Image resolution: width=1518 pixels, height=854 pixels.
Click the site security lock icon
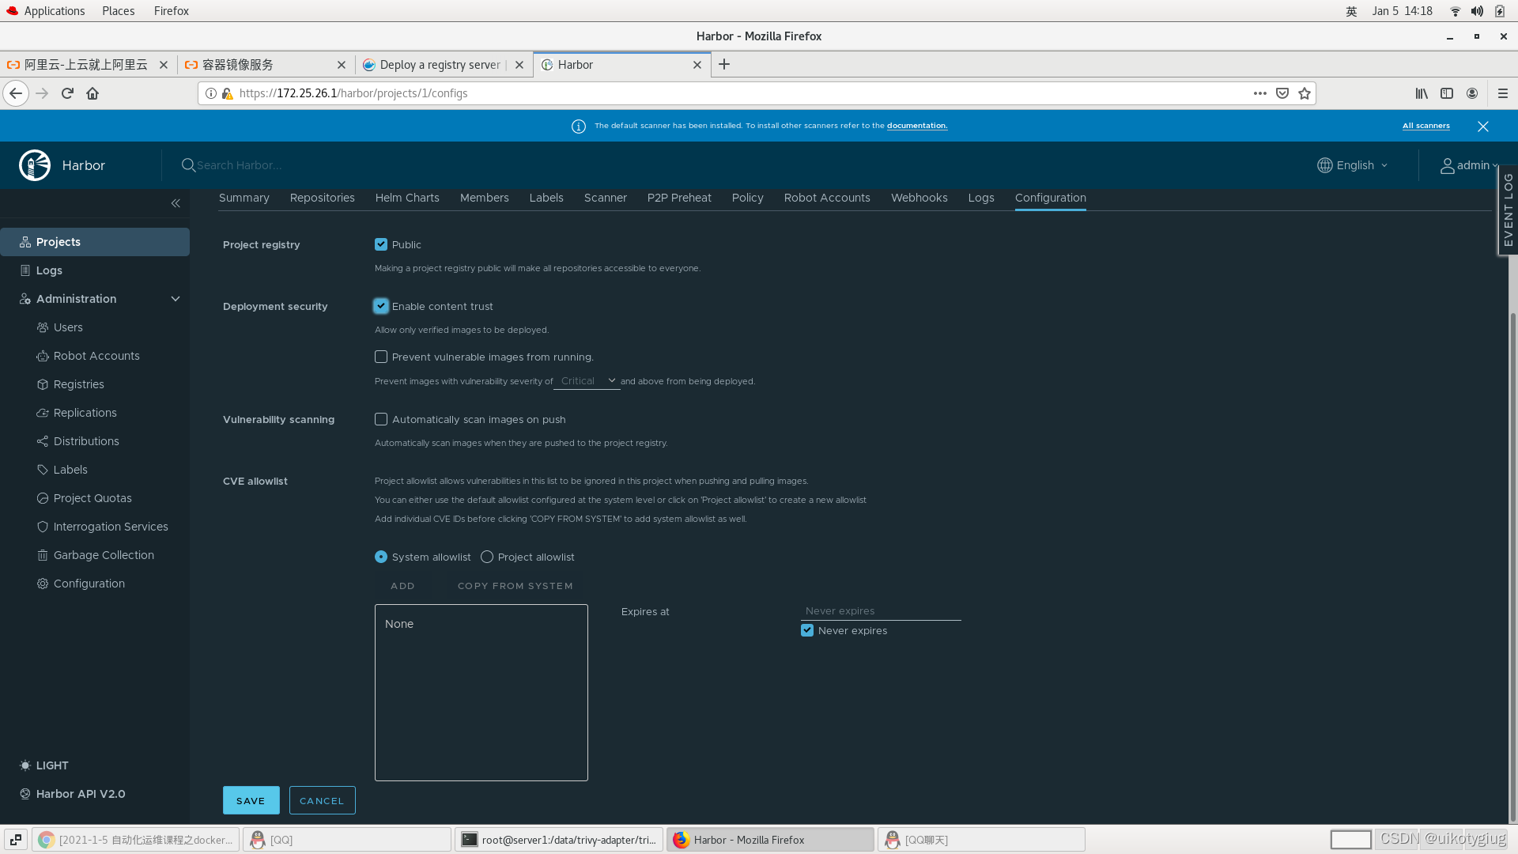(228, 93)
